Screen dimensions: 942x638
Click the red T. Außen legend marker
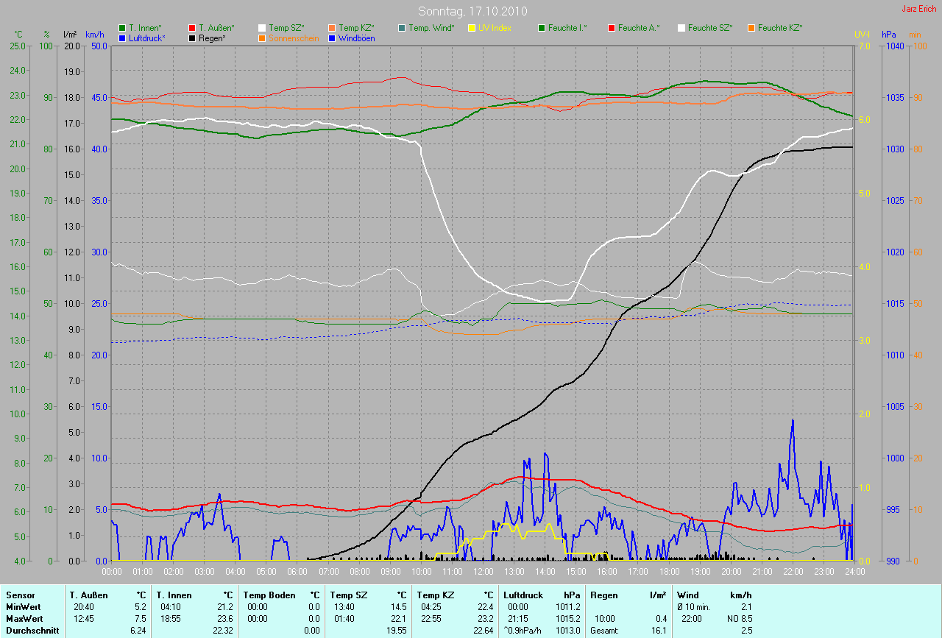[193, 28]
